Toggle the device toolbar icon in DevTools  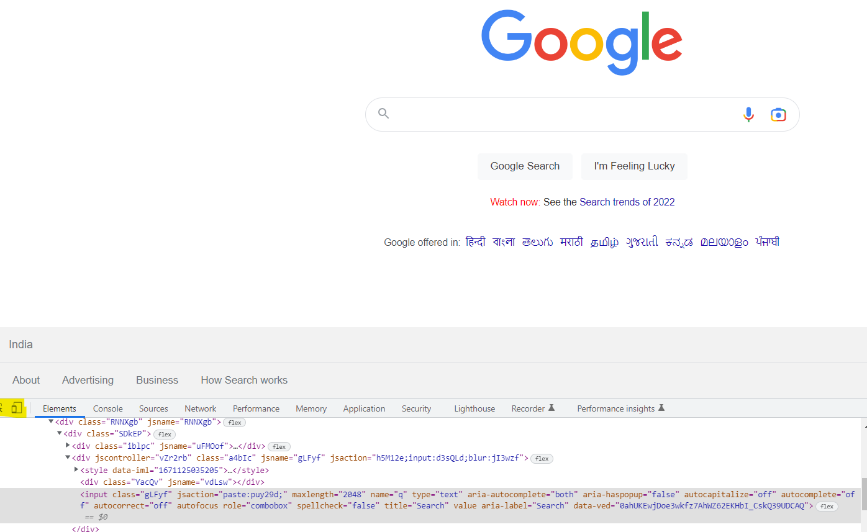tap(17, 408)
